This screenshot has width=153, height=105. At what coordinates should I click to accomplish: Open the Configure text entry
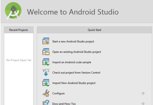pyautogui.click(x=58, y=93)
